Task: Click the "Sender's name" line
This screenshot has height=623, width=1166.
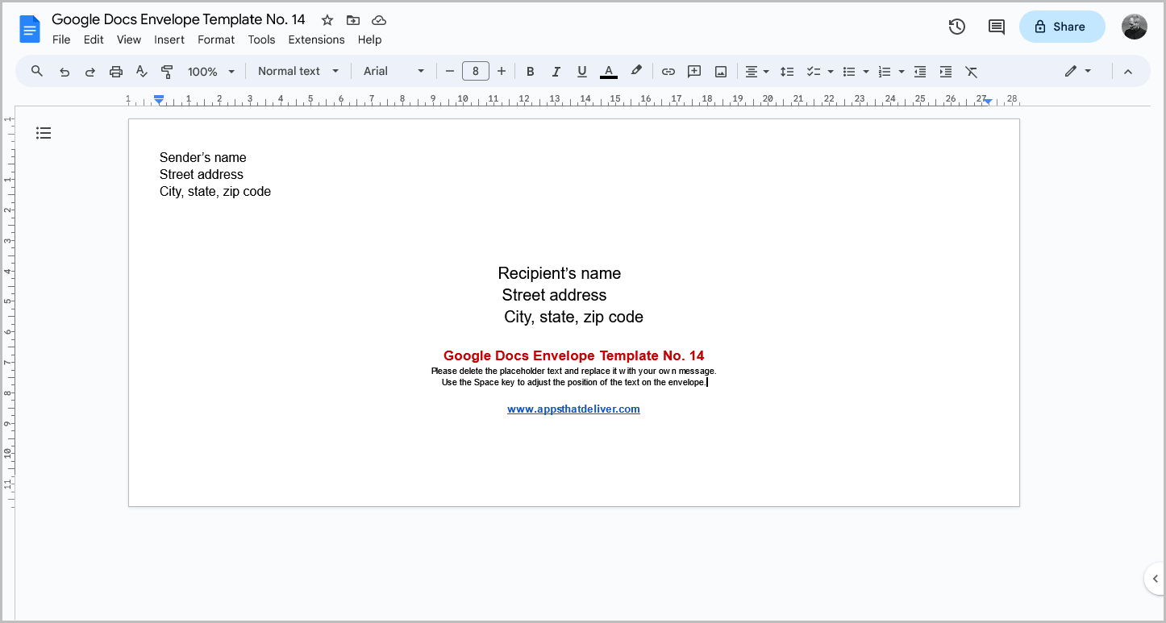Action: [x=202, y=157]
